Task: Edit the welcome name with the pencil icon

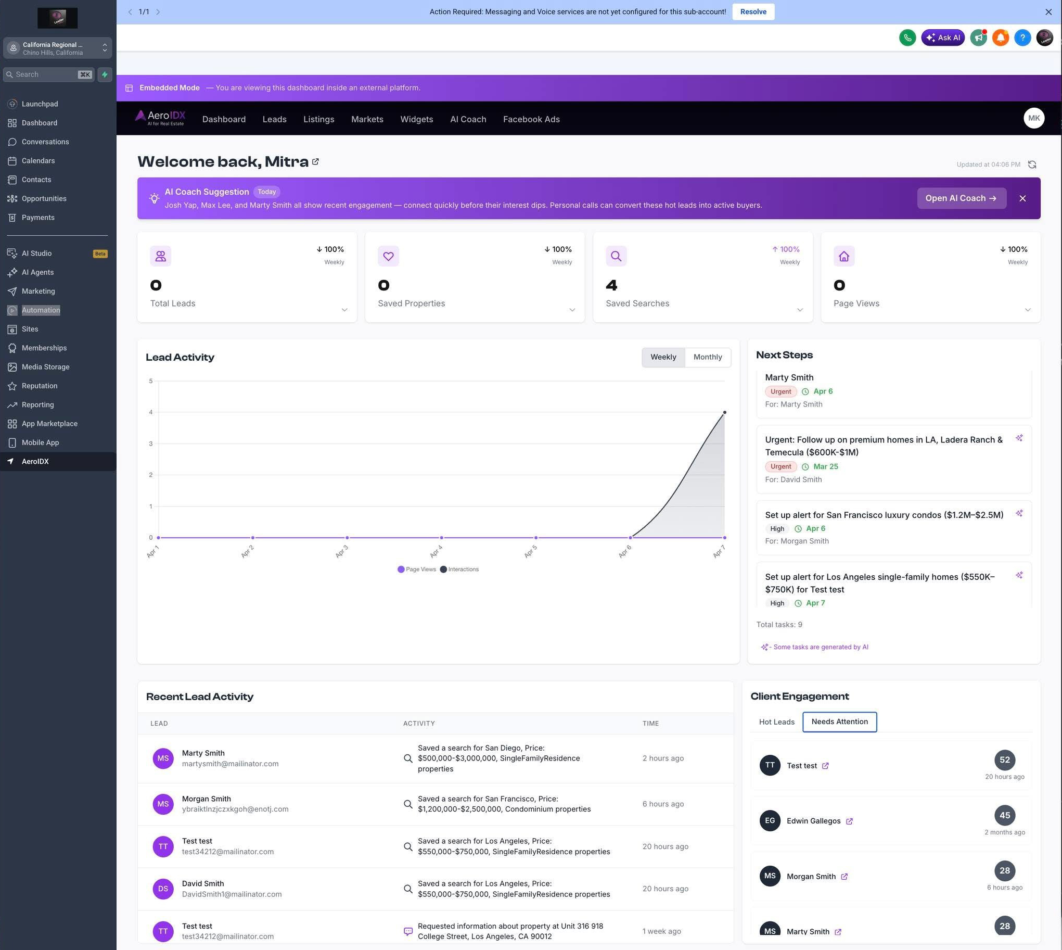Action: coord(315,162)
